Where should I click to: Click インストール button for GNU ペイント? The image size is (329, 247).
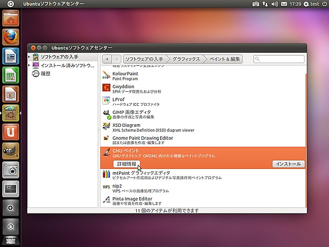point(289,164)
